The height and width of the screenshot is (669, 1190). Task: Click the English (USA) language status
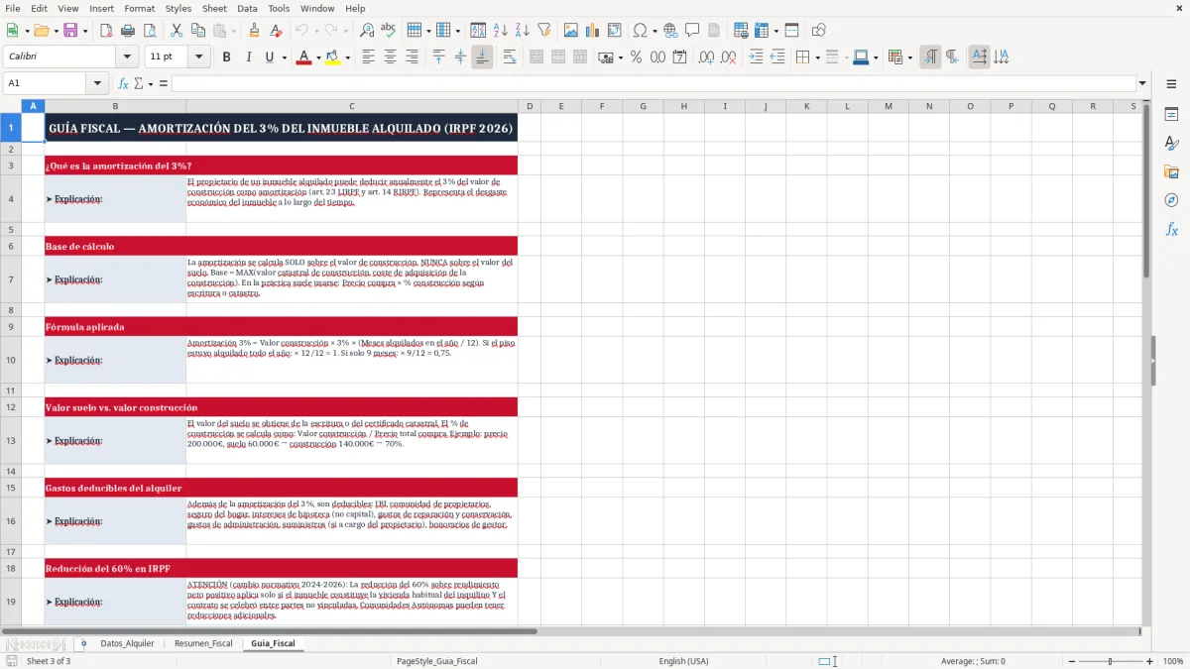click(x=684, y=661)
